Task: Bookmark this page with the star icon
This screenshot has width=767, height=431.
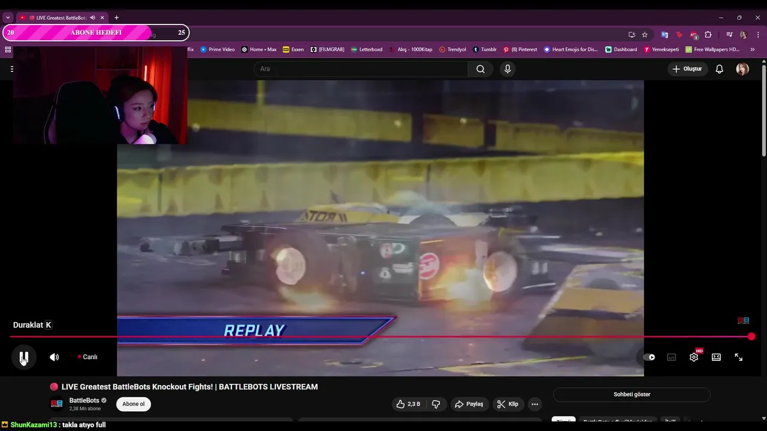Action: point(645,35)
